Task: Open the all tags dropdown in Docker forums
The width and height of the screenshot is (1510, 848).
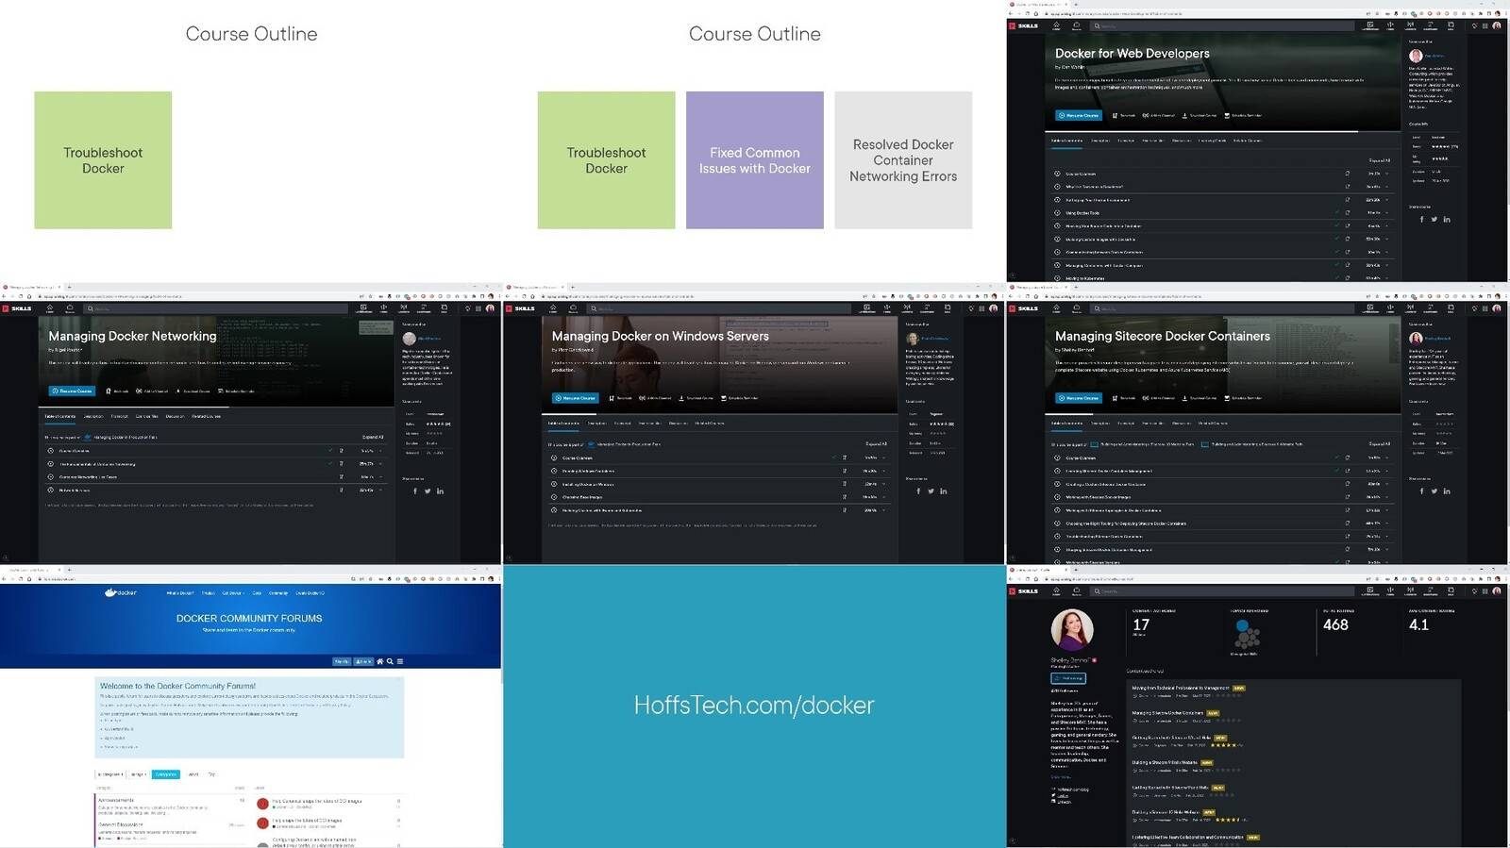Action: [x=138, y=774]
